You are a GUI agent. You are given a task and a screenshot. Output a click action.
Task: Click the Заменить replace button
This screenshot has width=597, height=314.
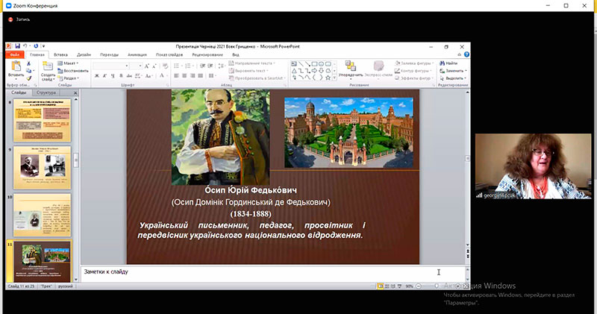(453, 71)
